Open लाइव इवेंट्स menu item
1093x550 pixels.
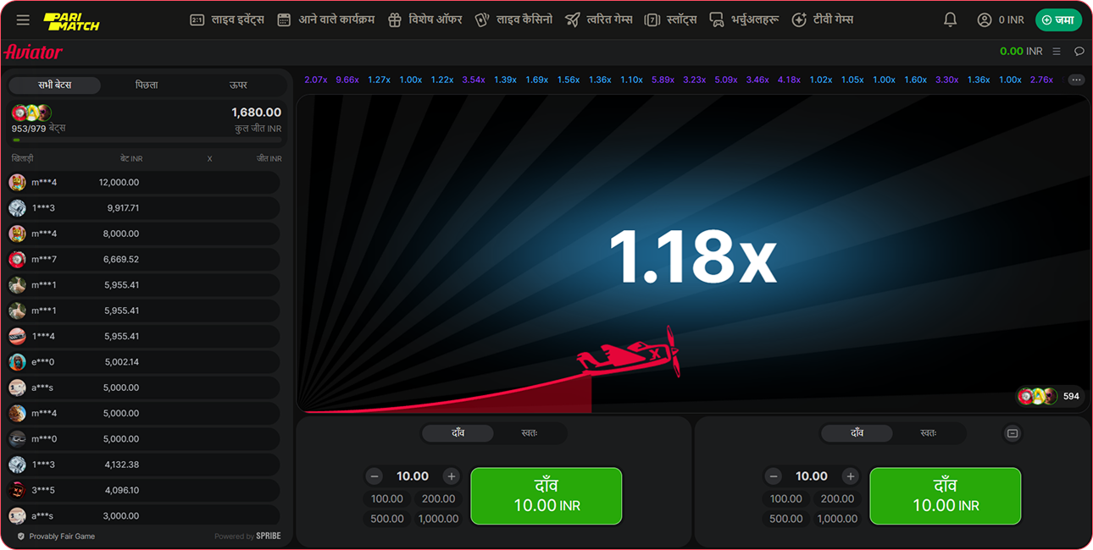point(227,19)
